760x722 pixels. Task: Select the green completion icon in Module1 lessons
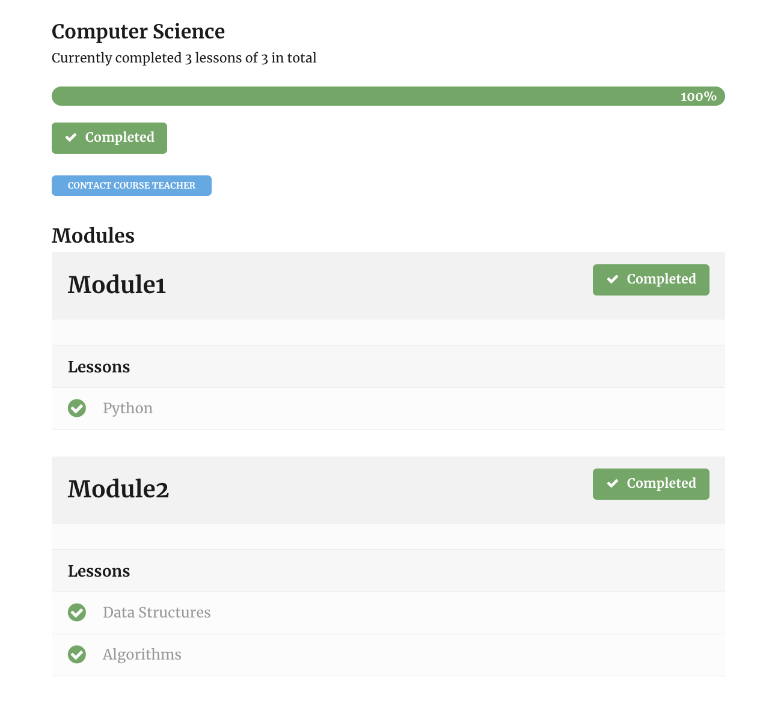tap(77, 408)
